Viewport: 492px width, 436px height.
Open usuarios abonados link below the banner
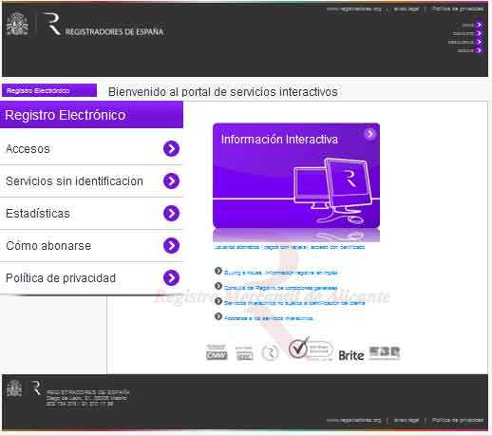tap(237, 247)
